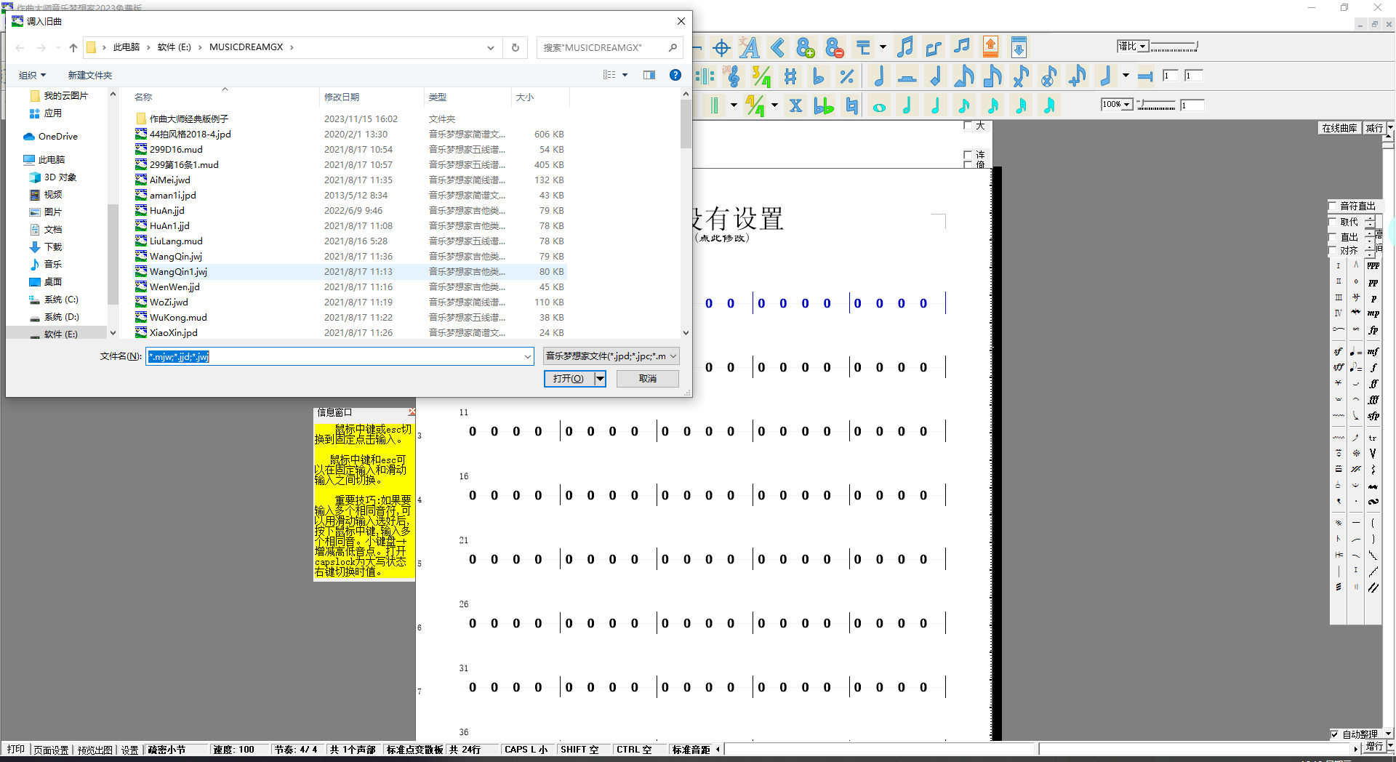The image size is (1396, 762).
Task: Tick the 取代 checkbox
Action: point(1333,222)
